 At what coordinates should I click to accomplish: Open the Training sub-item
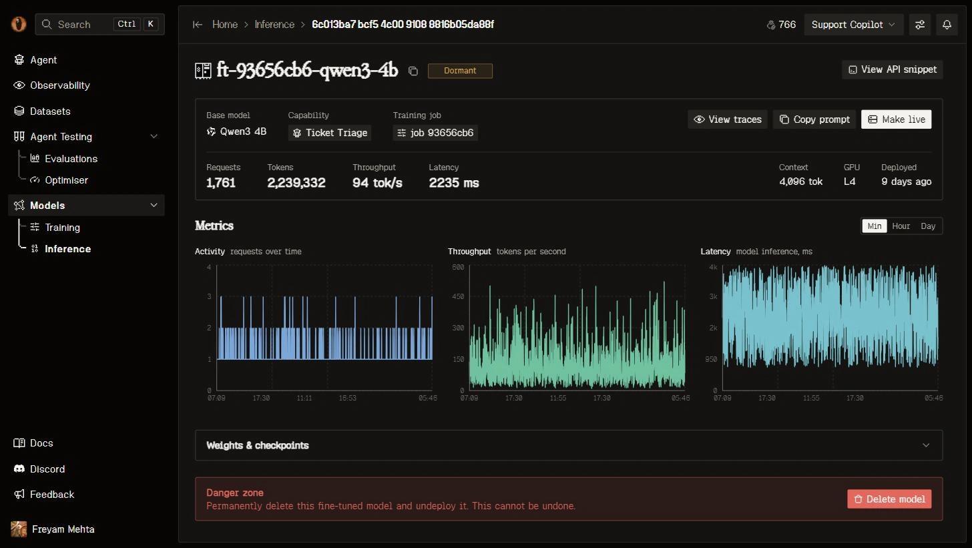coord(62,228)
